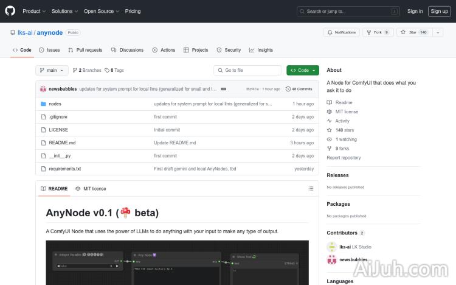The image size is (456, 285).
Task: Expand the star lists dropdown arrow
Action: pos(438,32)
